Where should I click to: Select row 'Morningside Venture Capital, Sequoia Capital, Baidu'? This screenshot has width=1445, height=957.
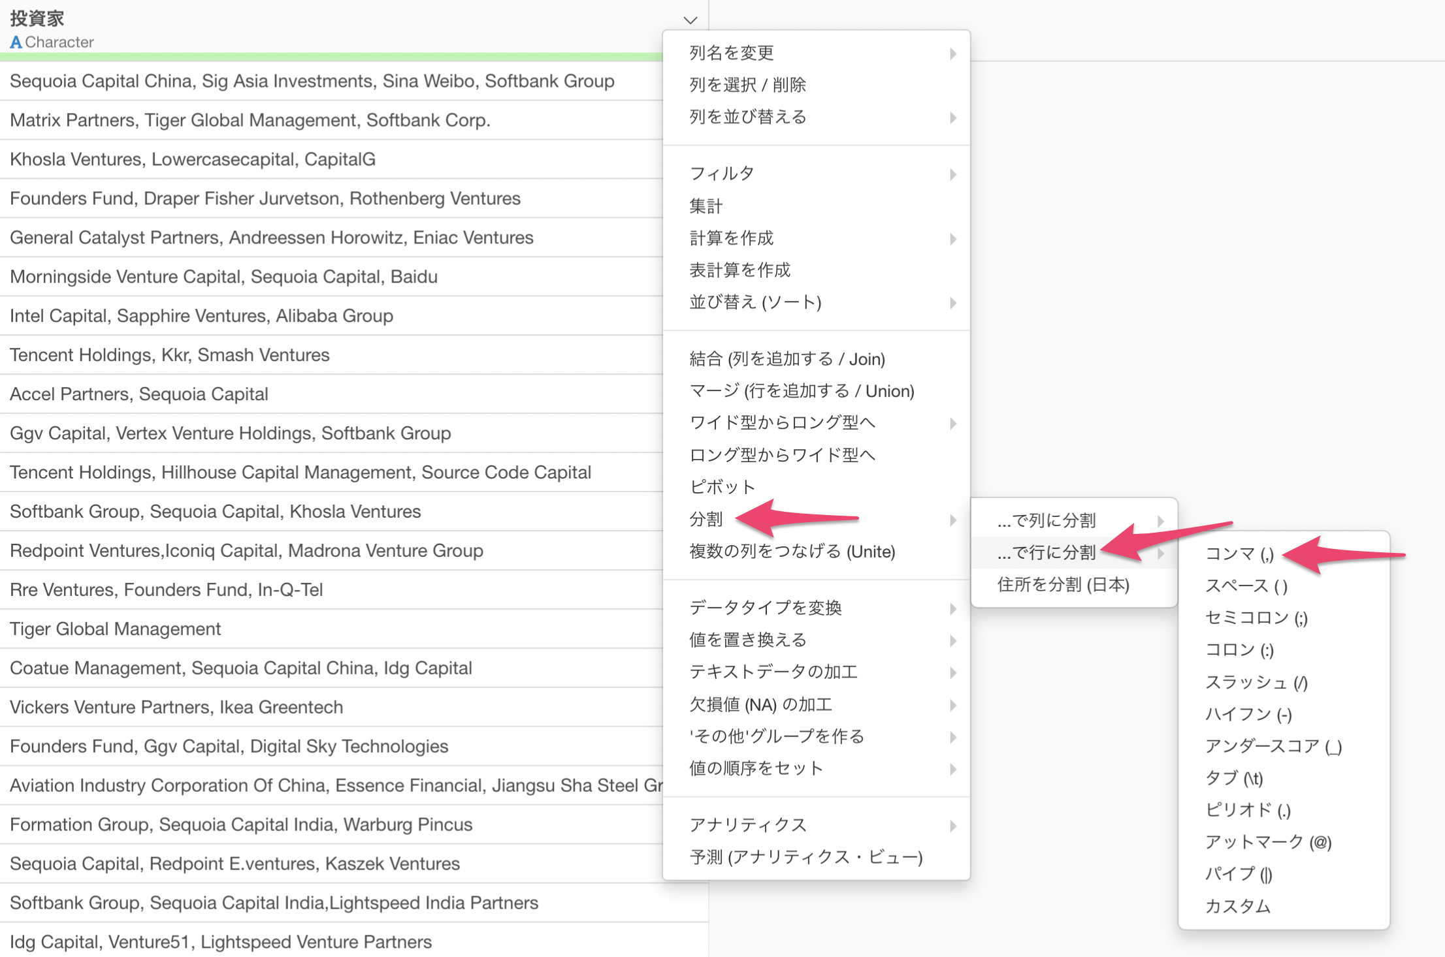click(x=331, y=277)
